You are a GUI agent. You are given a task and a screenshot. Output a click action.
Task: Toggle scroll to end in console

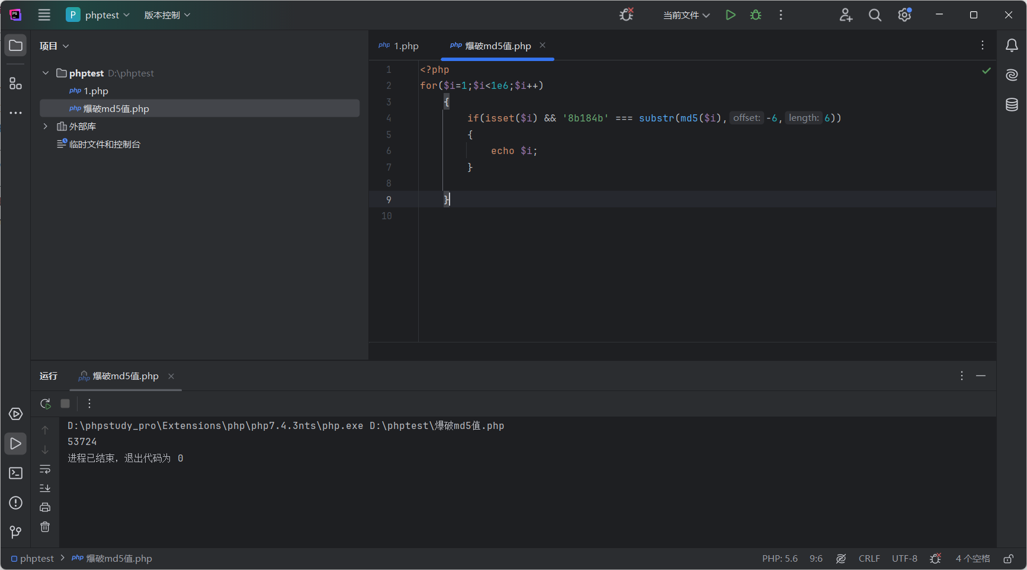(45, 488)
